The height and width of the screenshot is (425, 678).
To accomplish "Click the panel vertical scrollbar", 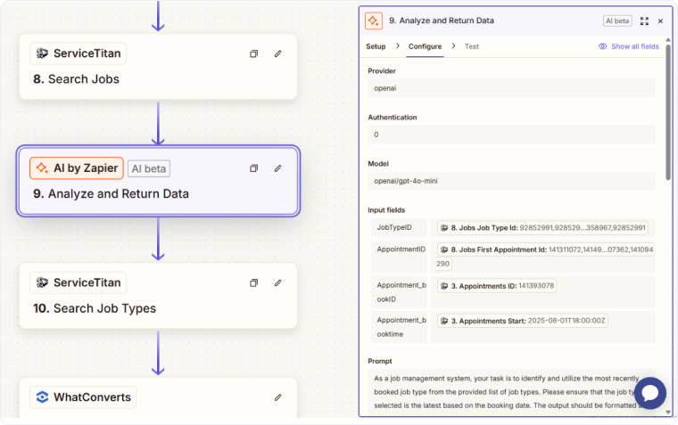I will (x=668, y=112).
